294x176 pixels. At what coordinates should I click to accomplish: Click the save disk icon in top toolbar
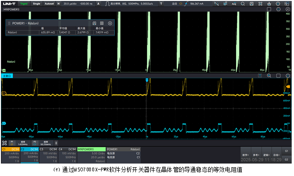point(252,4)
